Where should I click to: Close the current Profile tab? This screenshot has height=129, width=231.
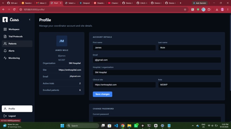tap(61, 3)
